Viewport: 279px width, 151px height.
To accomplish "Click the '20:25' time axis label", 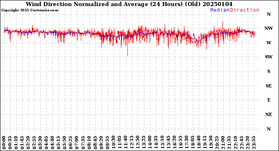I will pyautogui.click(x=217, y=143).
